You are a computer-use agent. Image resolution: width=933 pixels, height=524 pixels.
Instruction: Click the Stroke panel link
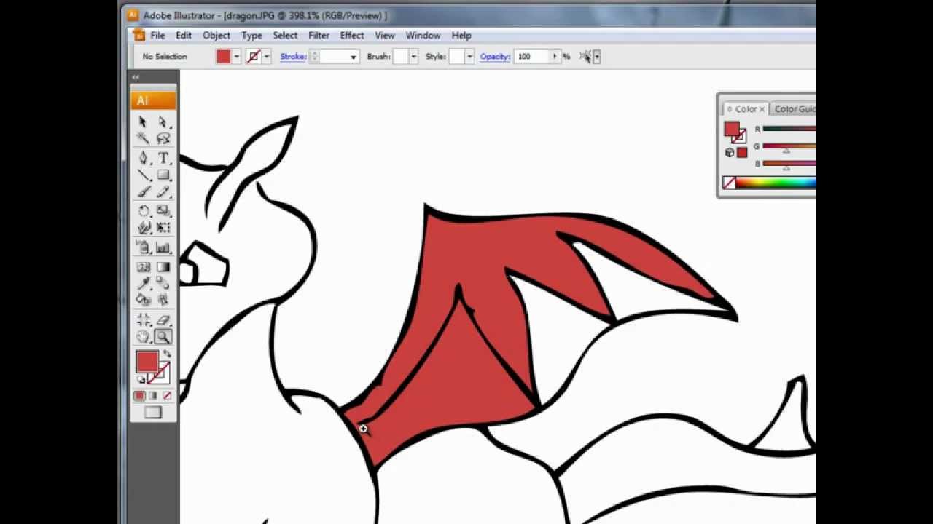tap(293, 57)
